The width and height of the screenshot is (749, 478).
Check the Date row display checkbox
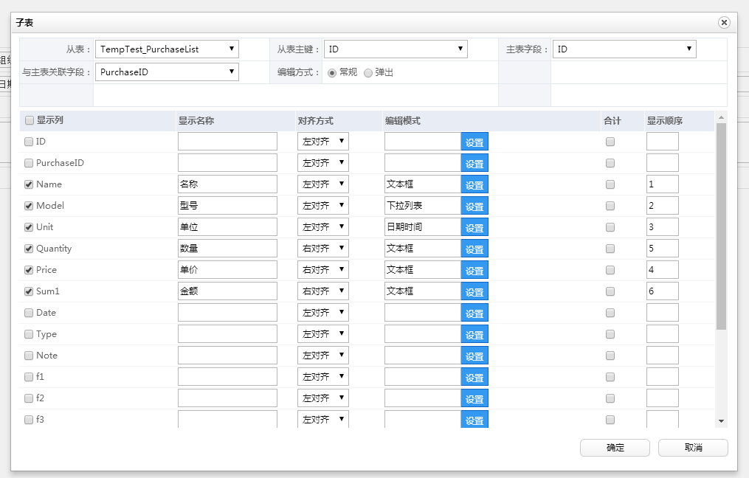(x=30, y=312)
